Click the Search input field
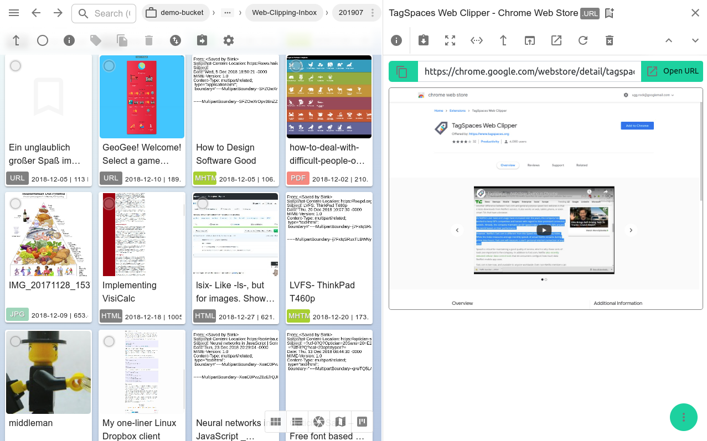 104,13
